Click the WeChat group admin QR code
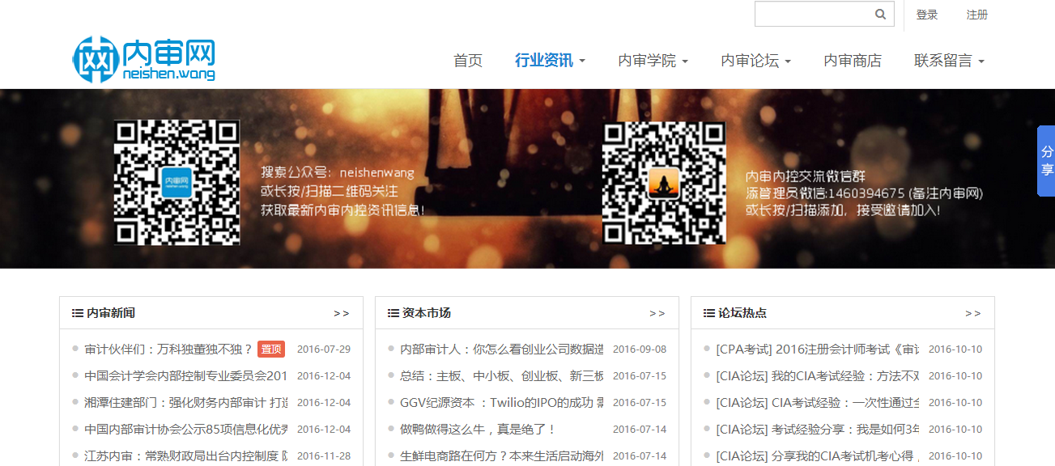1055x466 pixels. tap(664, 182)
